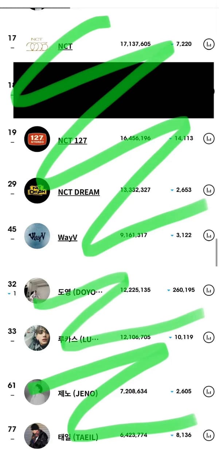Click the NCT DREAM logo thumbnail
219x467 pixels.
click(x=37, y=190)
